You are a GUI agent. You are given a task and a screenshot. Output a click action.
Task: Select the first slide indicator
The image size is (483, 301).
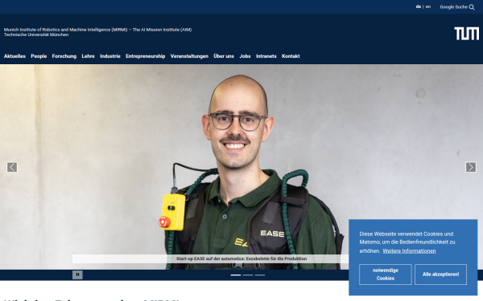pyautogui.click(x=236, y=275)
